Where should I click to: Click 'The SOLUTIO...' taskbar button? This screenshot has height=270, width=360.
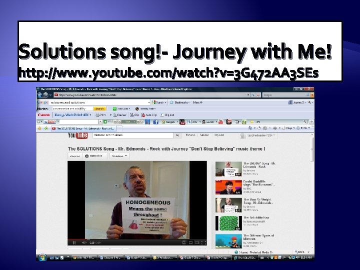pyautogui.click(x=244, y=258)
